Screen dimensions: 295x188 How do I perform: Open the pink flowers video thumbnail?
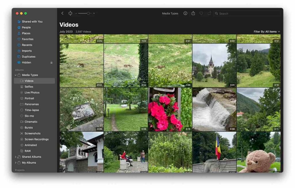pos(170,109)
